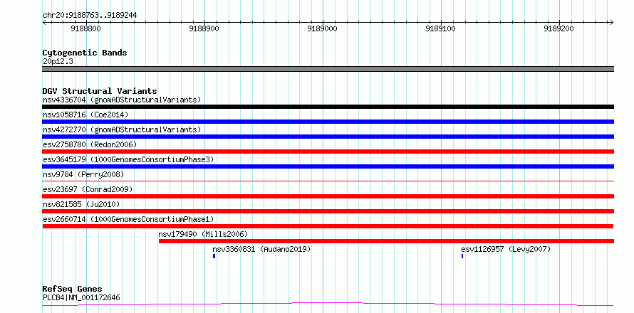The height and width of the screenshot is (313, 634).
Task: Select the 20p12.3 band label
Action: click(x=58, y=62)
